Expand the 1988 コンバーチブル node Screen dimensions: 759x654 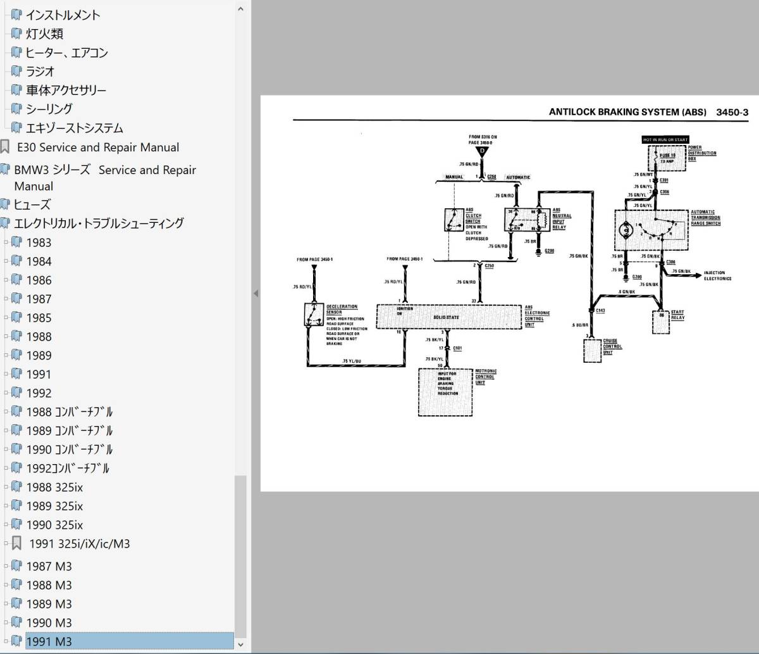click(x=6, y=412)
